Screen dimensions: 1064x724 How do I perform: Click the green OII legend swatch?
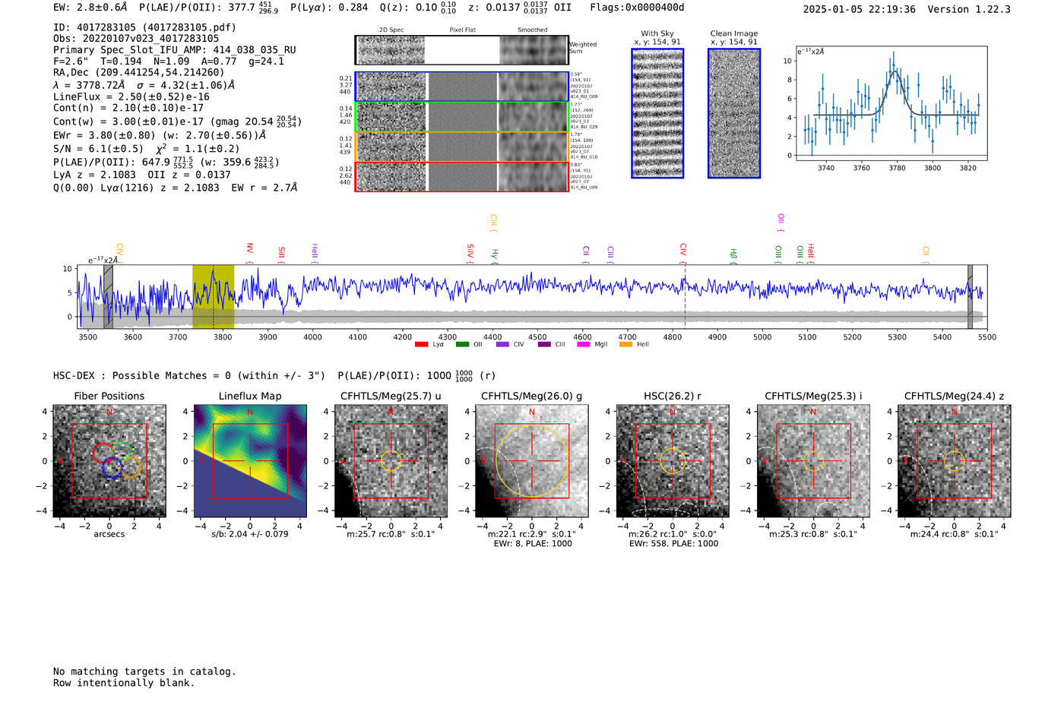(462, 345)
